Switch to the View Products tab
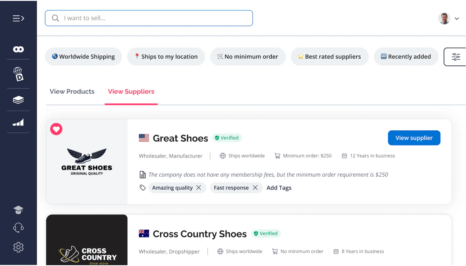Image resolution: width=466 pixels, height=266 pixels. click(72, 91)
